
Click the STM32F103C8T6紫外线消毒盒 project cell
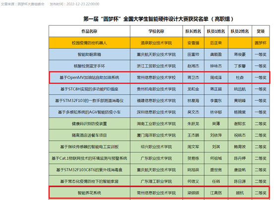pyautogui.click(x=89, y=170)
